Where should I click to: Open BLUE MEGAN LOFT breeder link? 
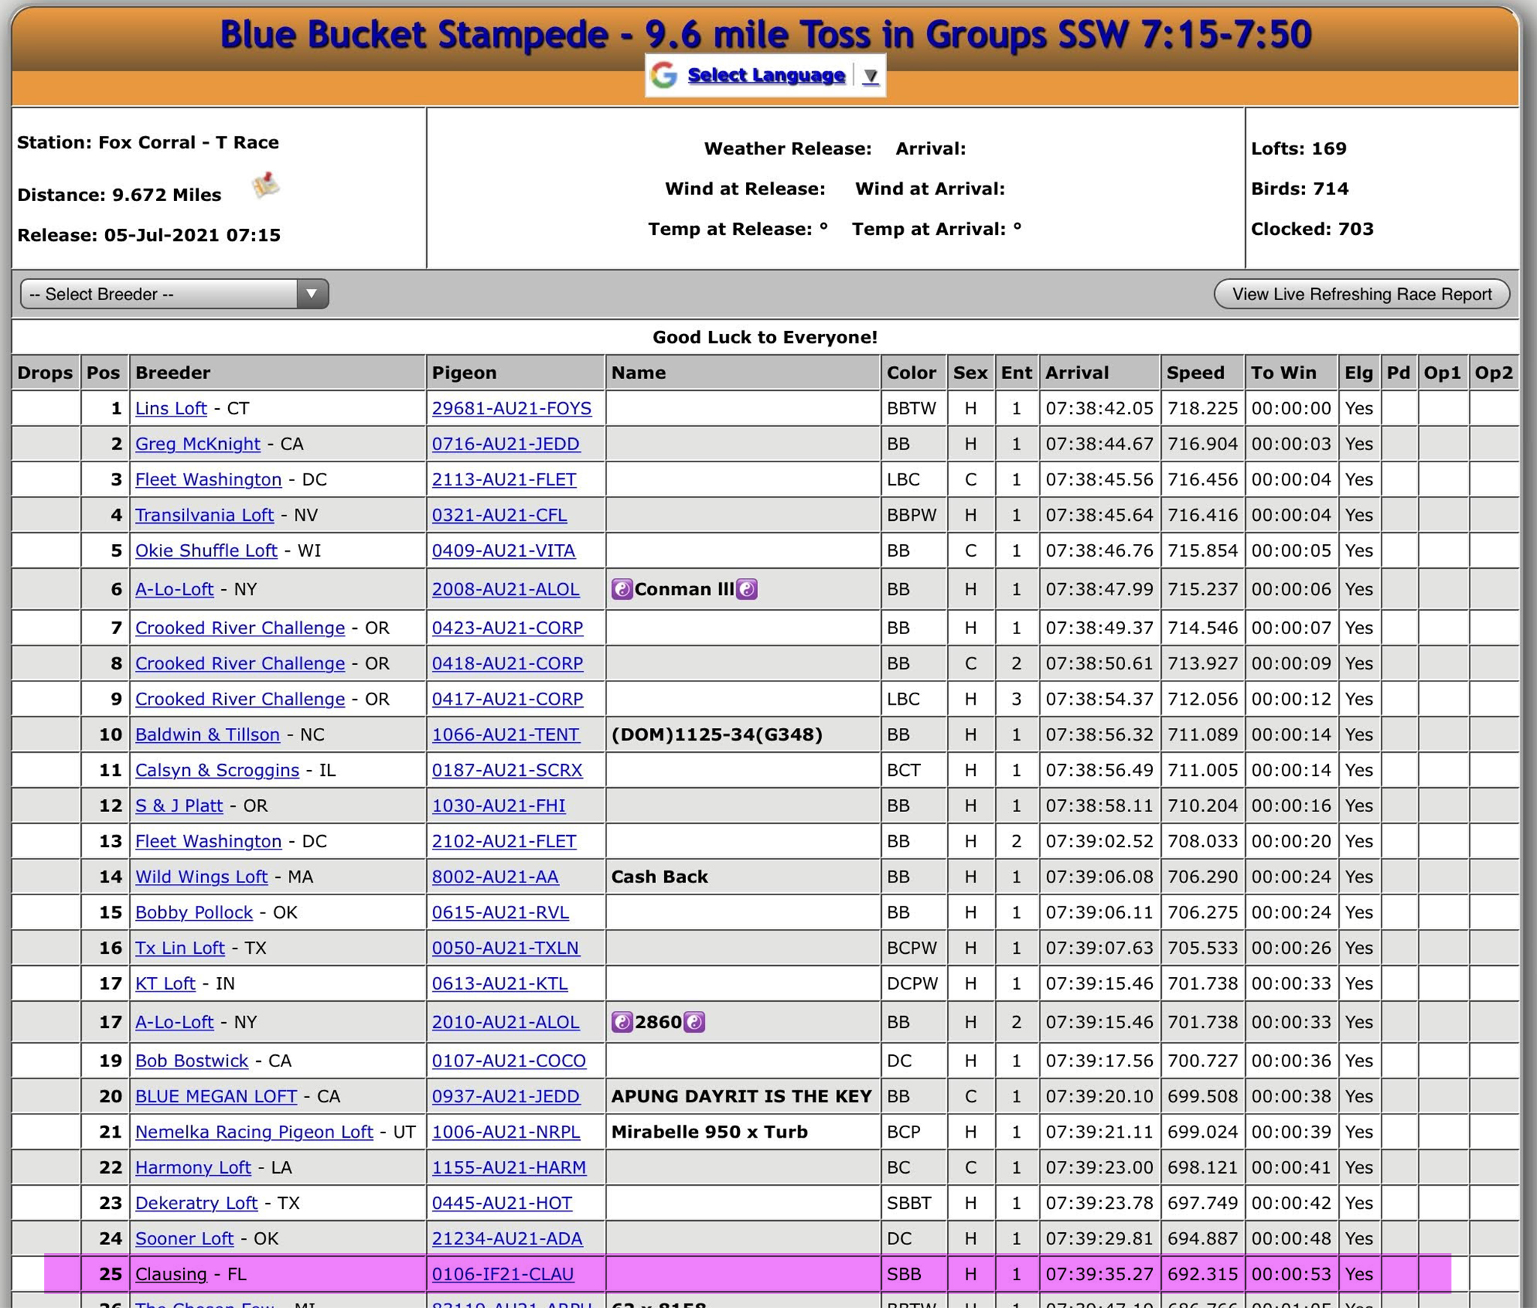[x=216, y=1096]
